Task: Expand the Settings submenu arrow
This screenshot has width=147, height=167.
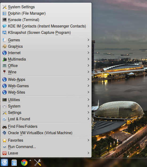Action: point(88,113)
